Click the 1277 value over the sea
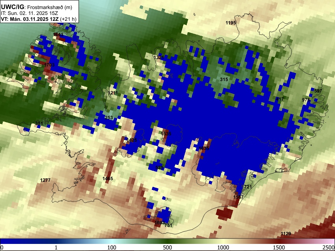The width and height of the screenshot is (335, 251). pos(45,180)
